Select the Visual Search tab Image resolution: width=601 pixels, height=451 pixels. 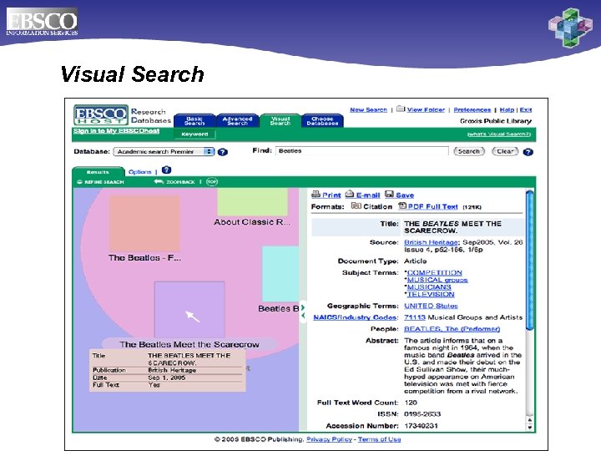(280, 121)
